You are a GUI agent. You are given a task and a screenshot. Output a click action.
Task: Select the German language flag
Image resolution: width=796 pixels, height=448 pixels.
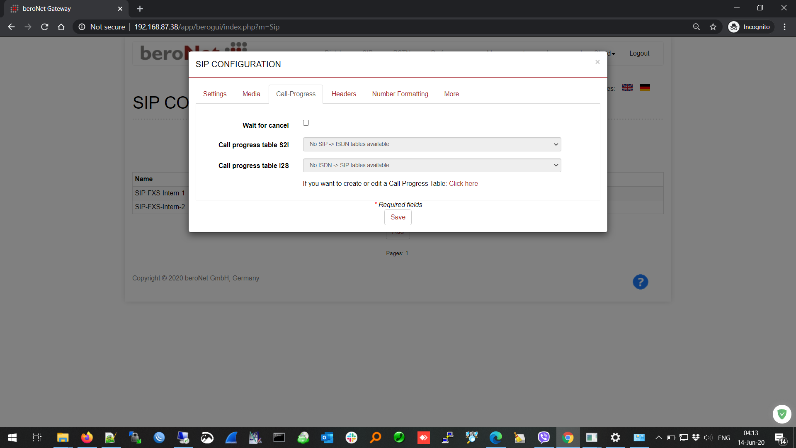645,88
